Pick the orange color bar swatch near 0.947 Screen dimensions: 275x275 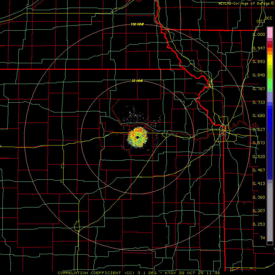point(270,50)
